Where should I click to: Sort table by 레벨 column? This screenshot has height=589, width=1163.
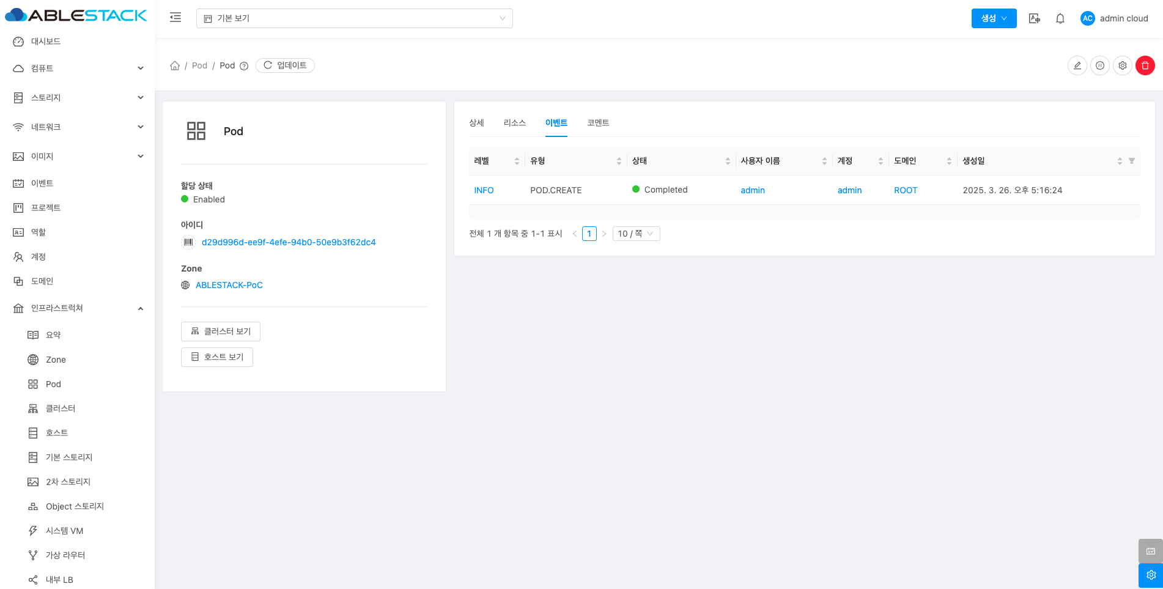517,161
